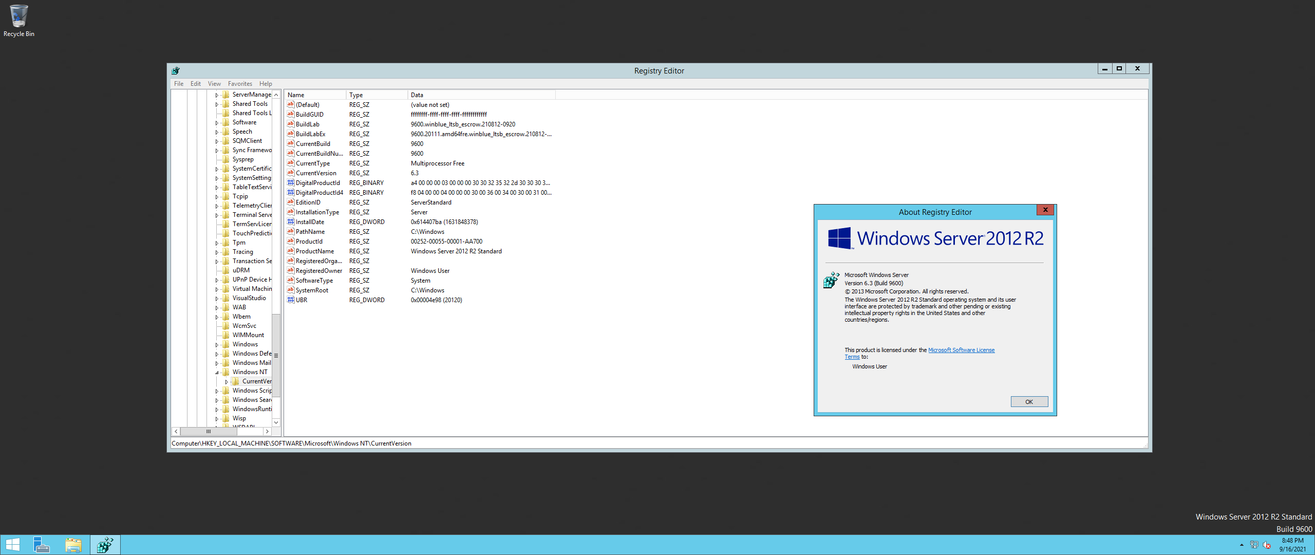Click the InstallDate DWORD icon

pos(291,221)
